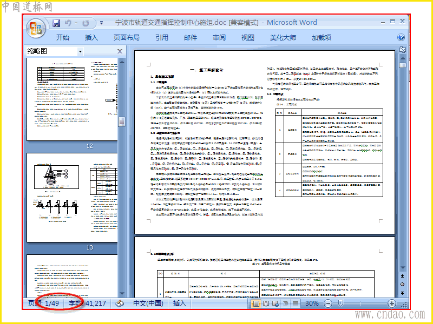This screenshot has height=324, width=433.
Task: Open the 页面布局 ribbon tab
Action: 127,37
